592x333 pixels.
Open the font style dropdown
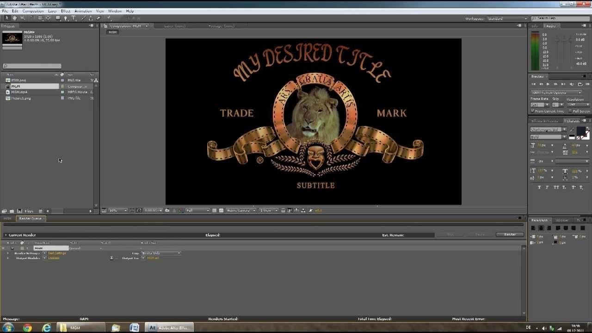[x=548, y=137]
